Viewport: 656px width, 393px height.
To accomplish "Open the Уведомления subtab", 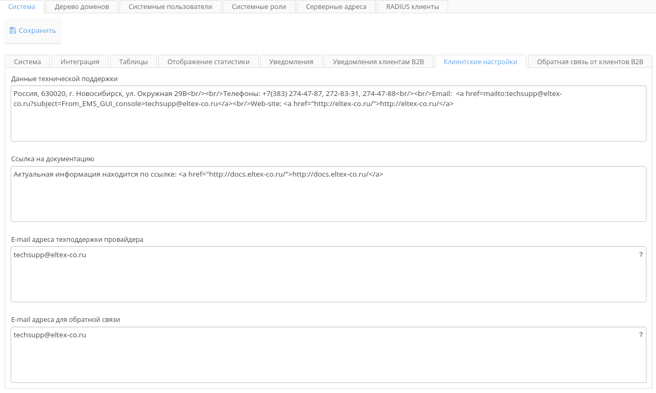I will 291,62.
